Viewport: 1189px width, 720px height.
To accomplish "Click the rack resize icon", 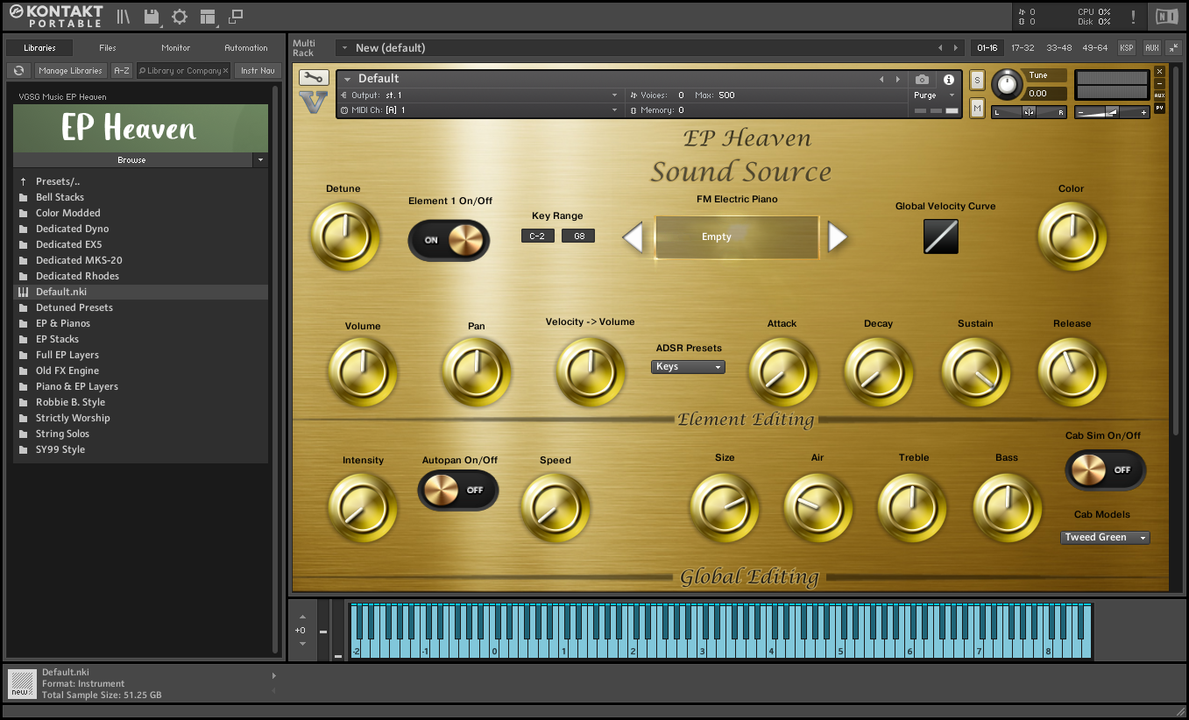I will (x=1173, y=48).
